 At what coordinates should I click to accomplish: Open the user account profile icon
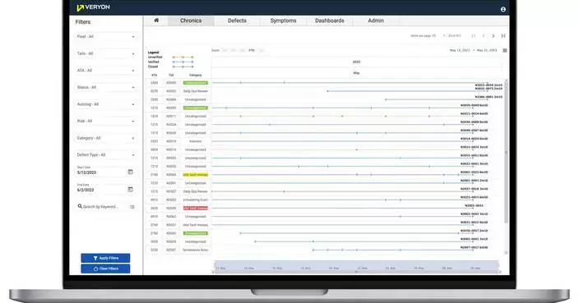click(503, 9)
